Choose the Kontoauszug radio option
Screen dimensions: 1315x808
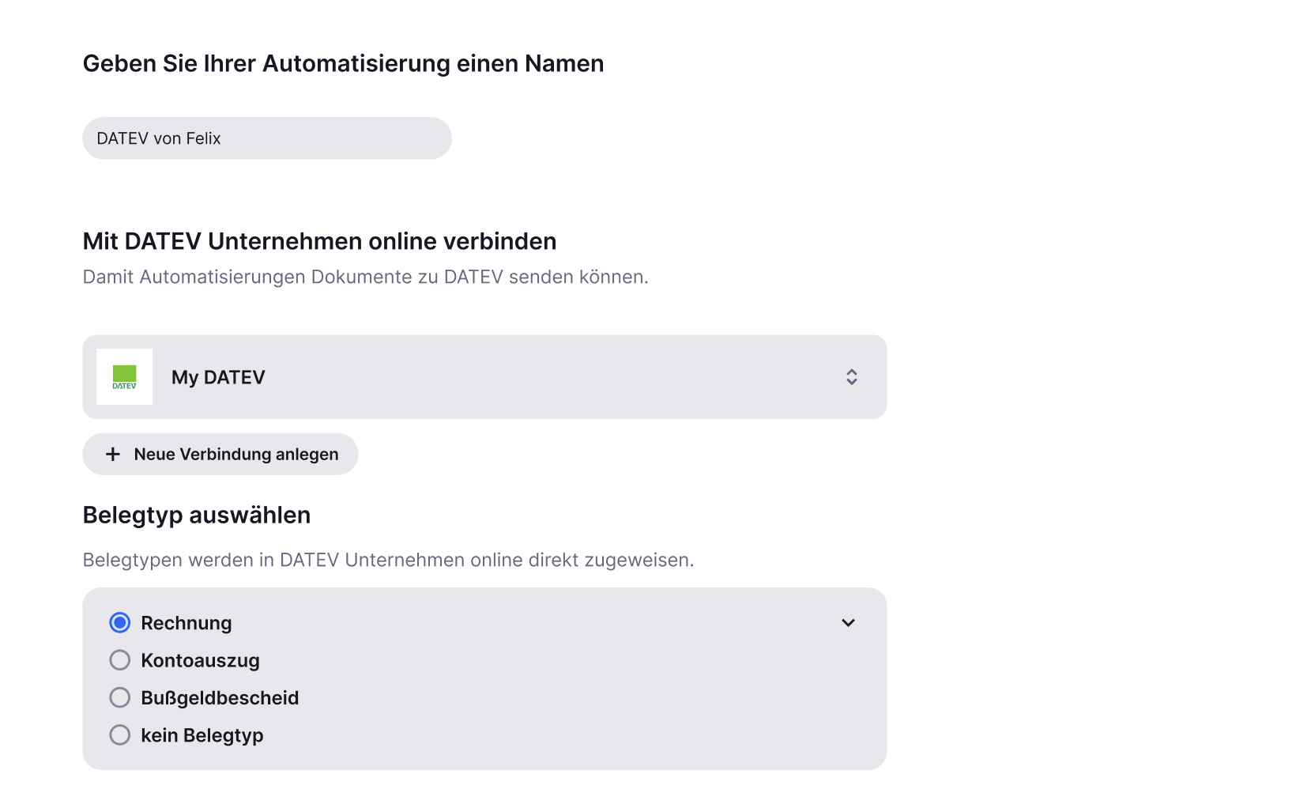pyautogui.click(x=120, y=660)
